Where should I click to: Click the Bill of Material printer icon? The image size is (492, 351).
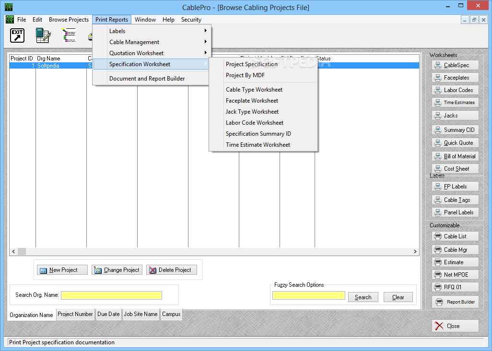[x=438, y=156]
